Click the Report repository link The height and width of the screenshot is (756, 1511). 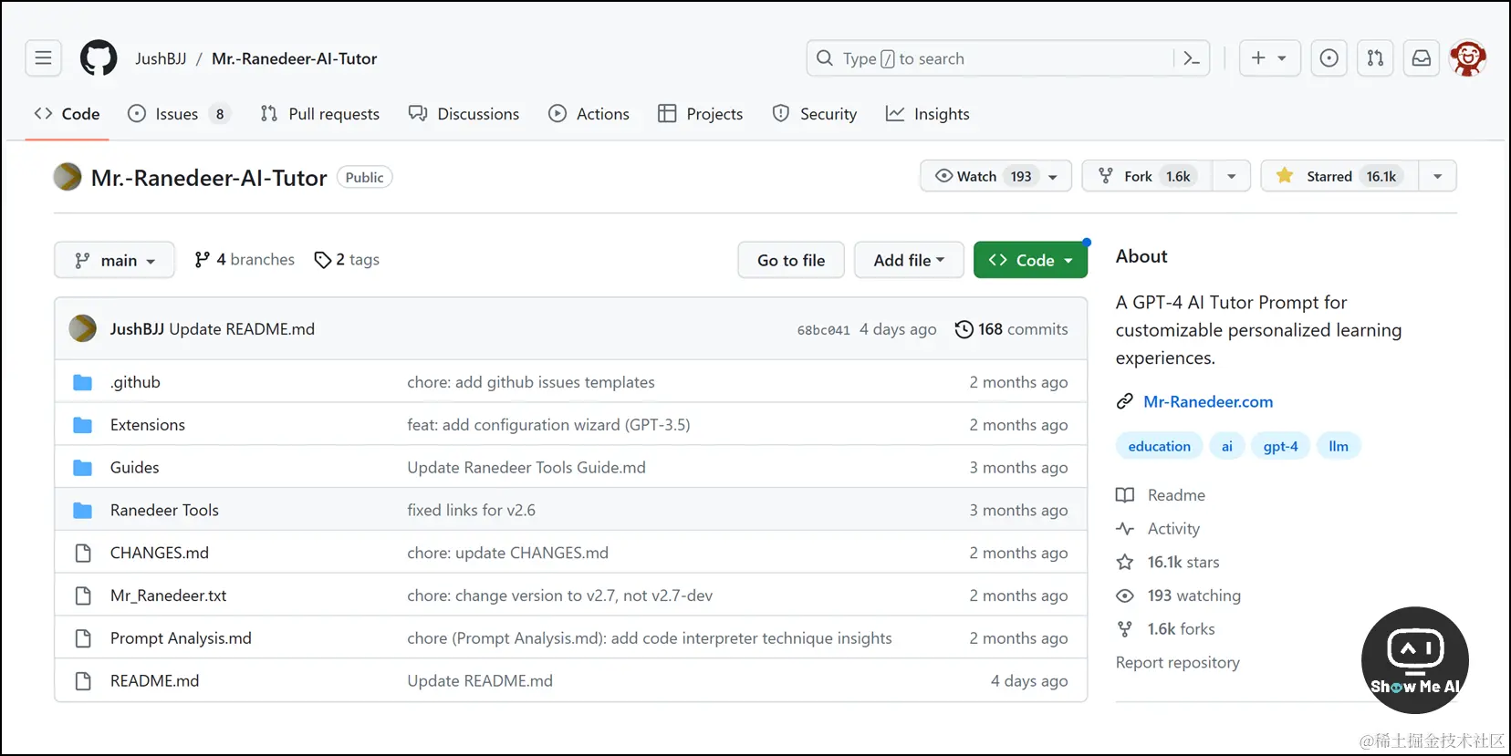[1177, 663]
